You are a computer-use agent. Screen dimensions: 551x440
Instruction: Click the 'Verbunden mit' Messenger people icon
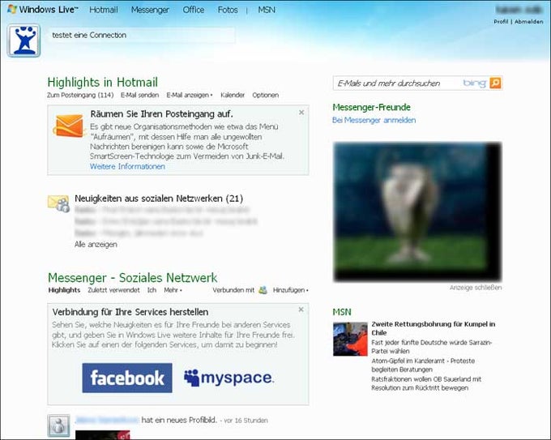click(263, 290)
